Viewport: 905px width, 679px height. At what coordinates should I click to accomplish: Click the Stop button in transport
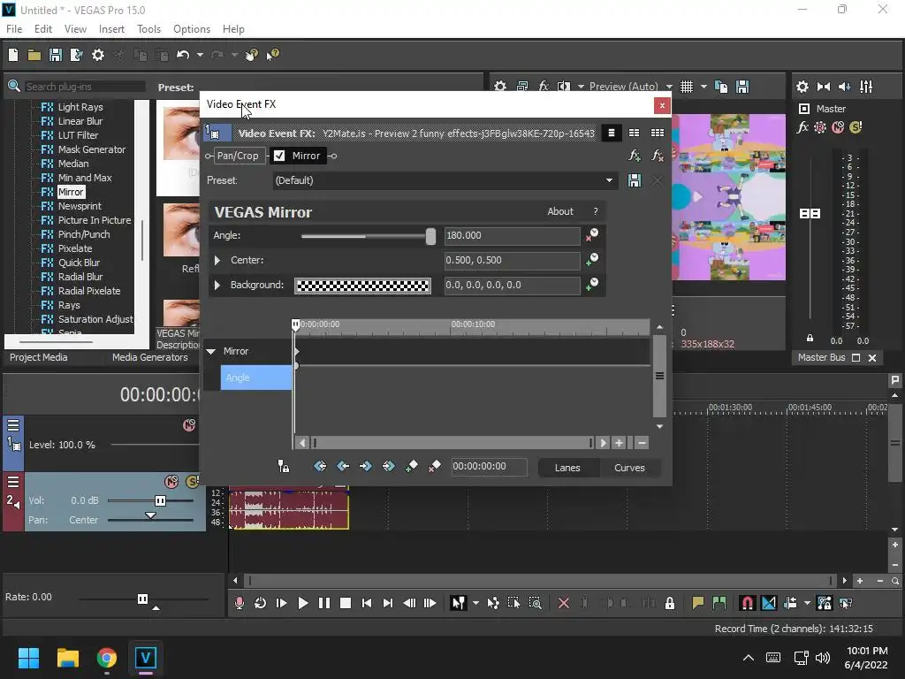point(346,603)
